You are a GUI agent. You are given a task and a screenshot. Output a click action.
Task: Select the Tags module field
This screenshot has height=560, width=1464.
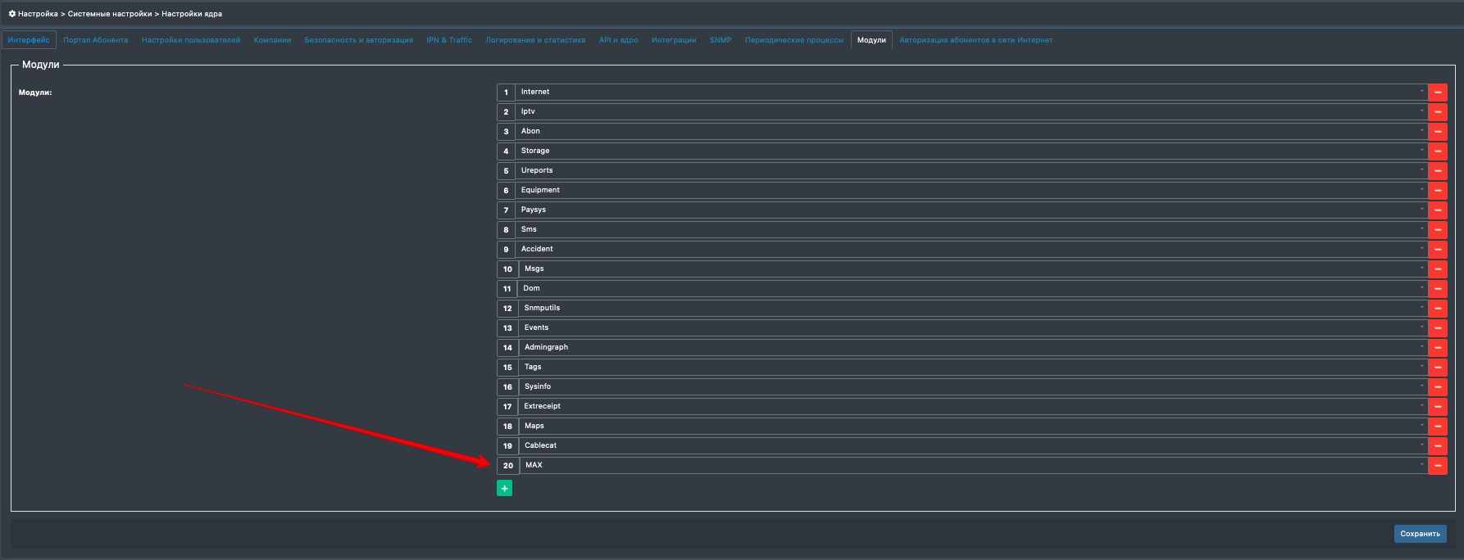(973, 368)
